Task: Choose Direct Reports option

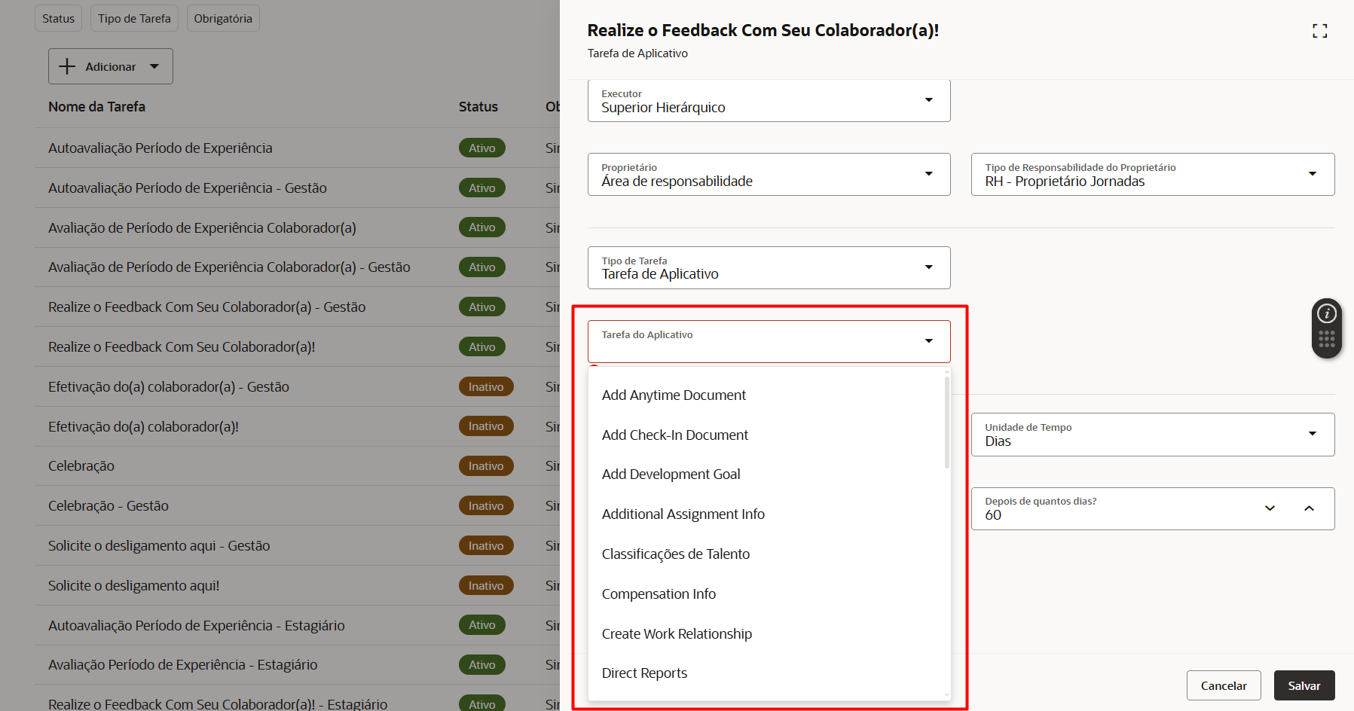Action: pyautogui.click(x=766, y=673)
